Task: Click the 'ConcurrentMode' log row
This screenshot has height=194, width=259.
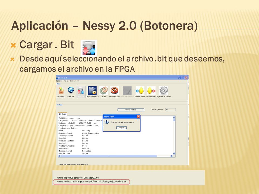Action: coord(73,141)
